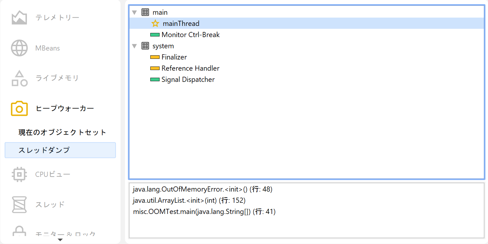Collapse the system thread group
Image resolution: width=488 pixels, height=244 pixels.
pyautogui.click(x=134, y=46)
